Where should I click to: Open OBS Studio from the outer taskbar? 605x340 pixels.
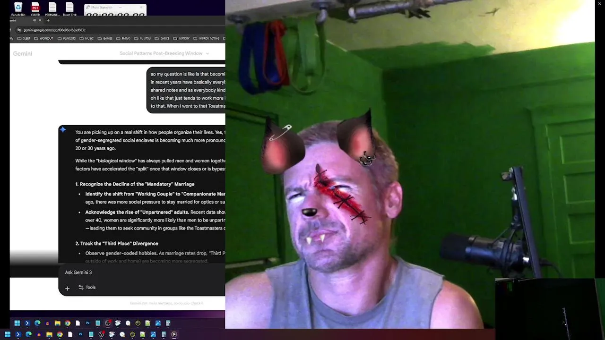101,334
